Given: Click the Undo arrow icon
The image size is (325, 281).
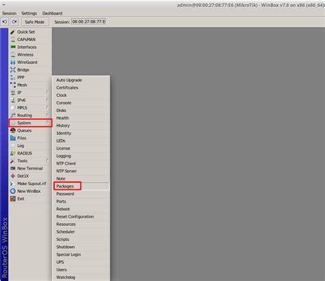Looking at the screenshot, I should (x=5, y=22).
